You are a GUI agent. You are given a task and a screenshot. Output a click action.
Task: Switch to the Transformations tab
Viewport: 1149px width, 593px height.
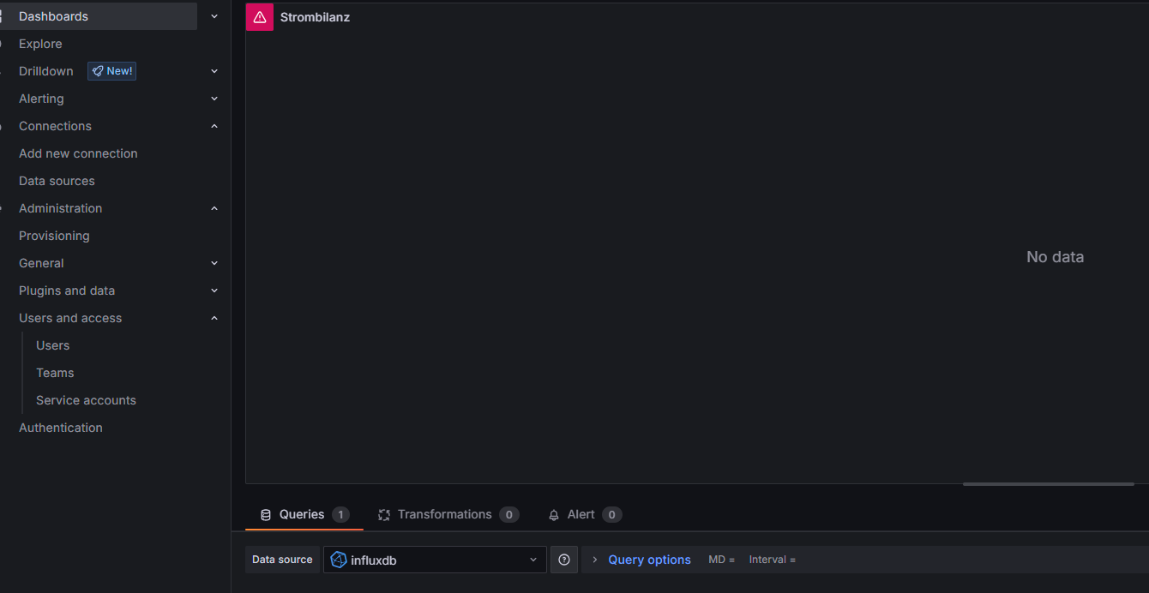tap(448, 515)
